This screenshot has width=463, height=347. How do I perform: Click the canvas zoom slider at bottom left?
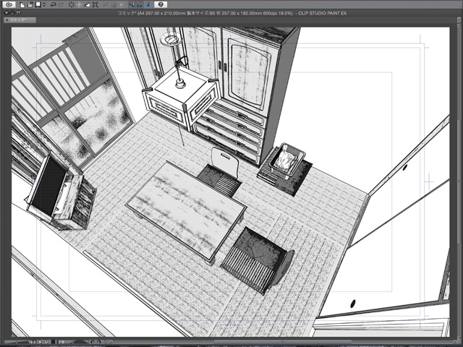pyautogui.click(x=15, y=342)
